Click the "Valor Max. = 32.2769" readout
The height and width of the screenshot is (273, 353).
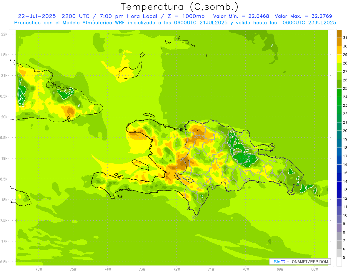pos(304,16)
